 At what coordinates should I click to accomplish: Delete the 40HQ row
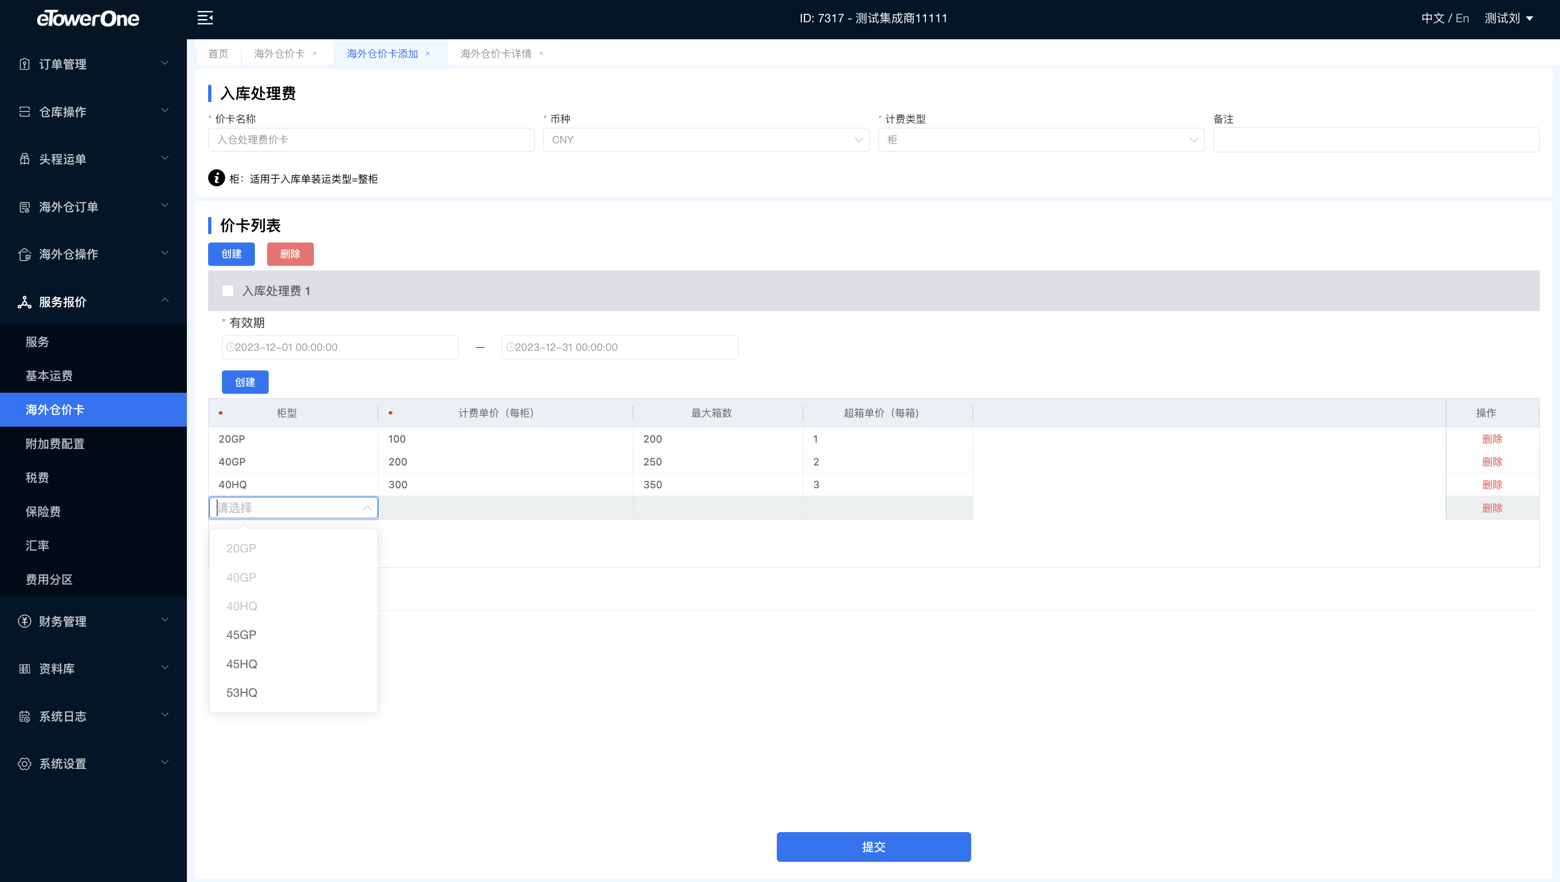point(1492,485)
